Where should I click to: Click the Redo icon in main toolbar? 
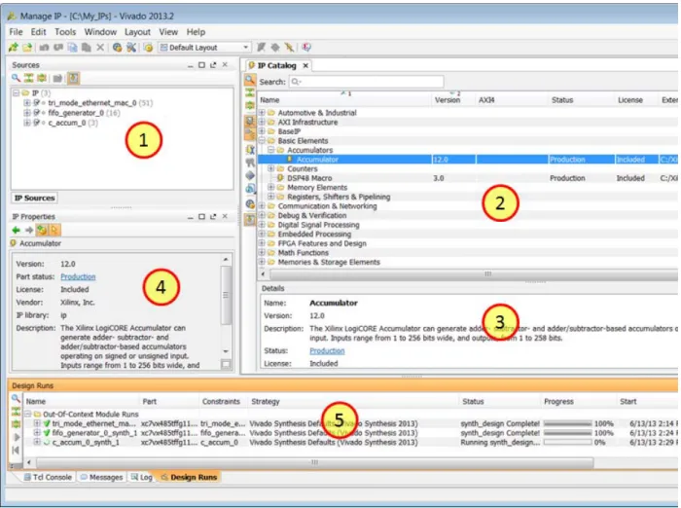(58, 48)
